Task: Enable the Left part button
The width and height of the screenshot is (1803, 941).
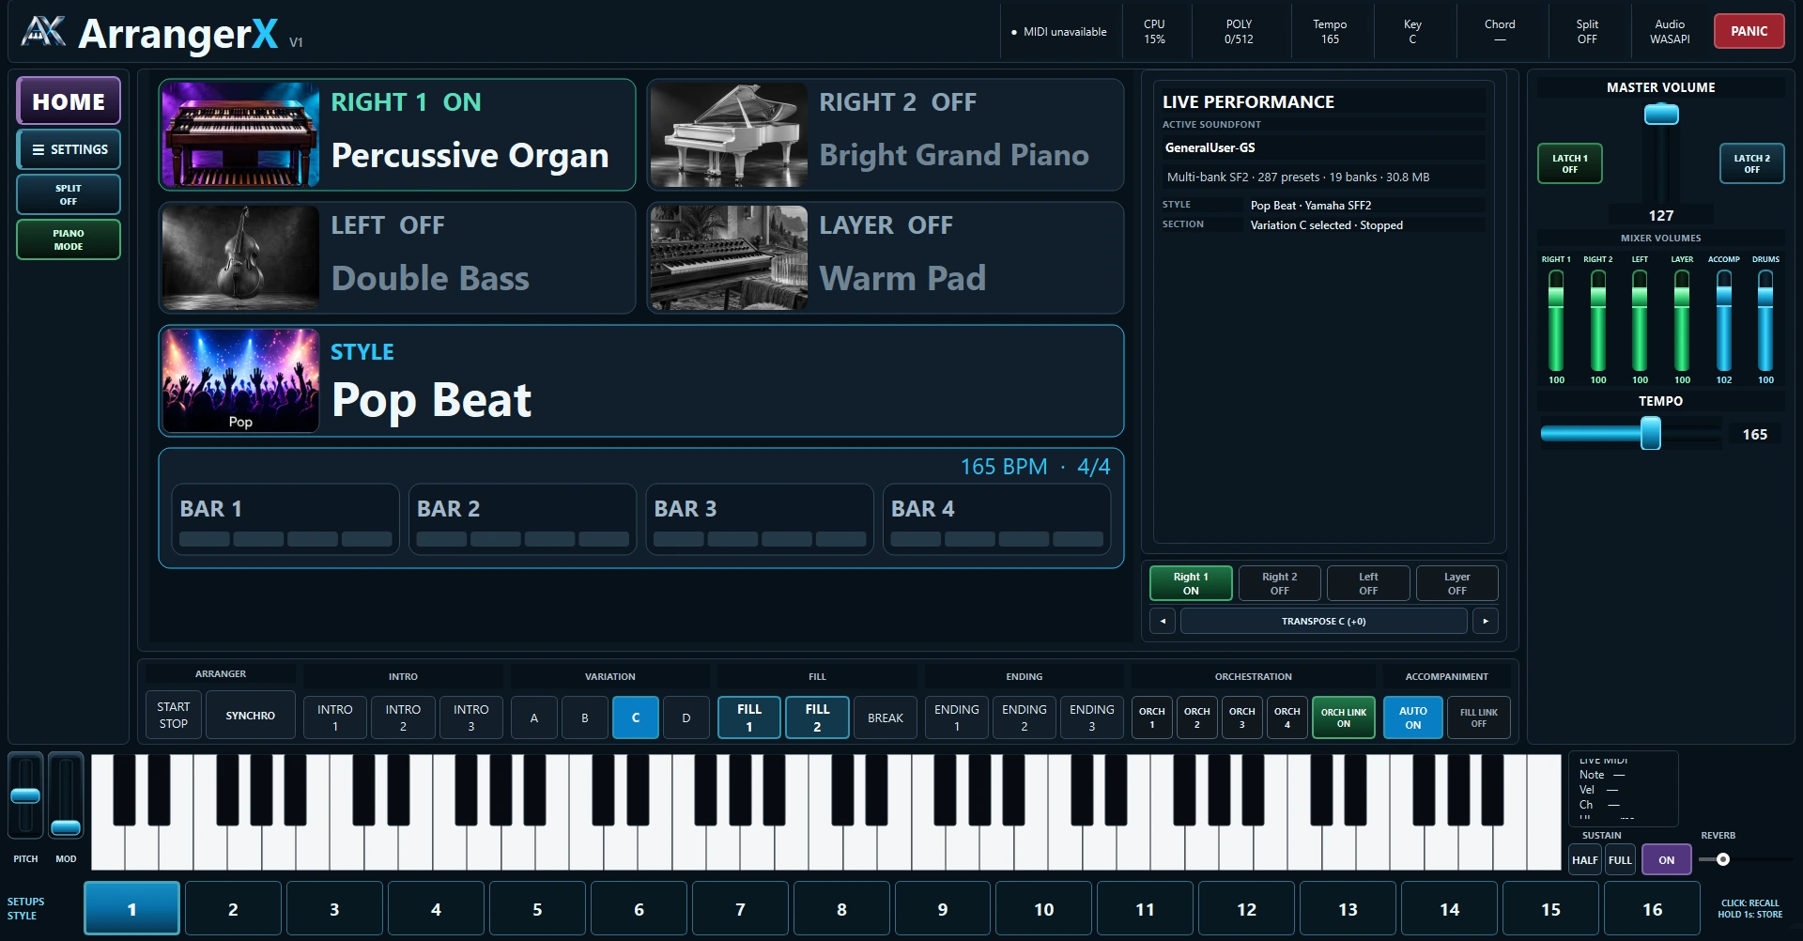Action: (1368, 583)
